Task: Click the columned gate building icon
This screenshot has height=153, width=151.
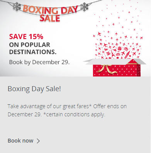Action: pyautogui.click(x=126, y=49)
